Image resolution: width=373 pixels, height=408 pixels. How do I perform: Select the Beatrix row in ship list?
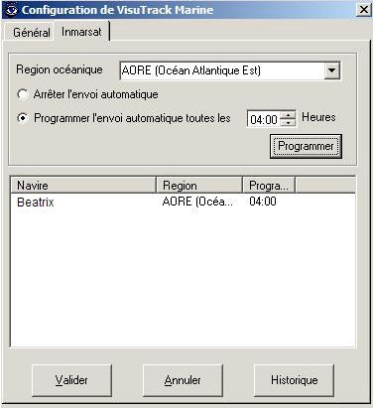click(x=183, y=202)
